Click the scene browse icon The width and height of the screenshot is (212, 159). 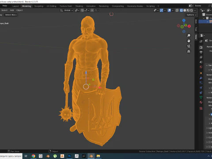[190, 6]
